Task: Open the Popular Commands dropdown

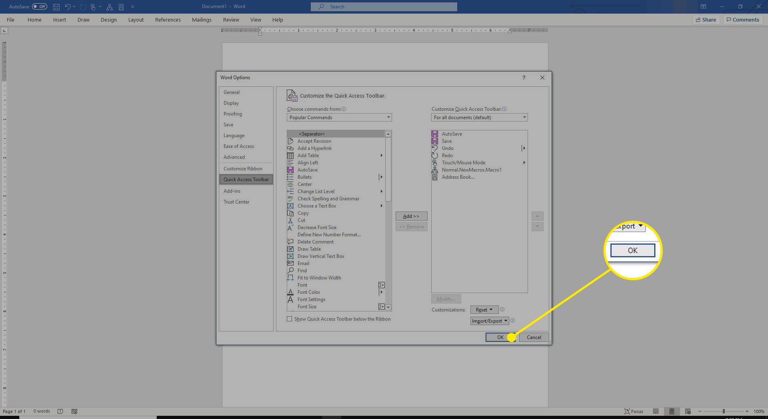Action: [x=339, y=118]
